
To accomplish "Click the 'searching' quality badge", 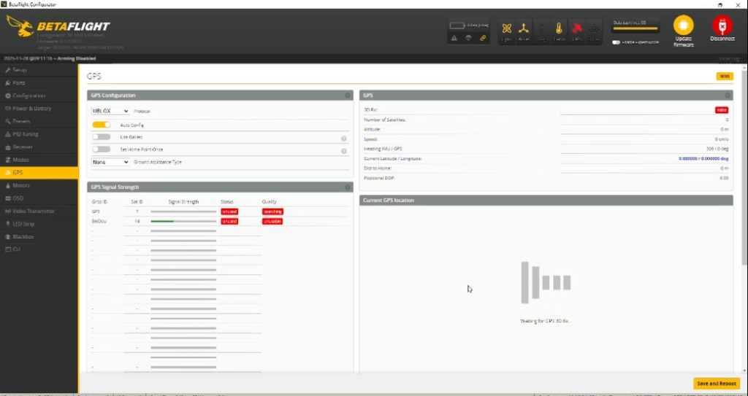I will [x=272, y=211].
